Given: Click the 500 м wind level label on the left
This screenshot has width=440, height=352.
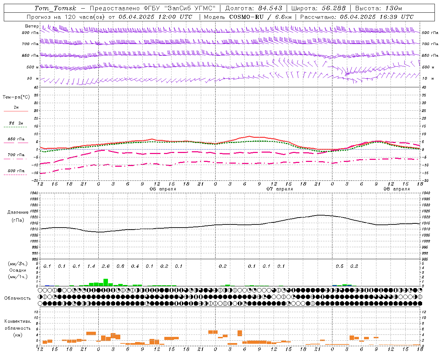Looking at the screenshot, I should [x=33, y=67].
